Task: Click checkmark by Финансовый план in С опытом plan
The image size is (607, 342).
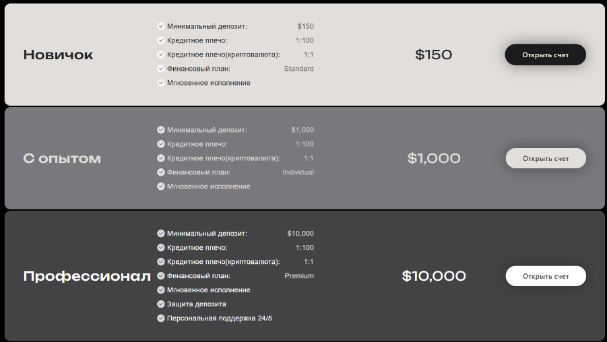Action: (x=161, y=172)
